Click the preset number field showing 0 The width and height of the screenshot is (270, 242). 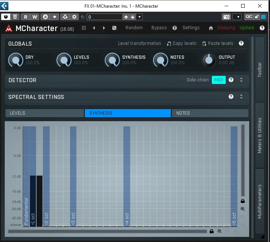point(104,17)
